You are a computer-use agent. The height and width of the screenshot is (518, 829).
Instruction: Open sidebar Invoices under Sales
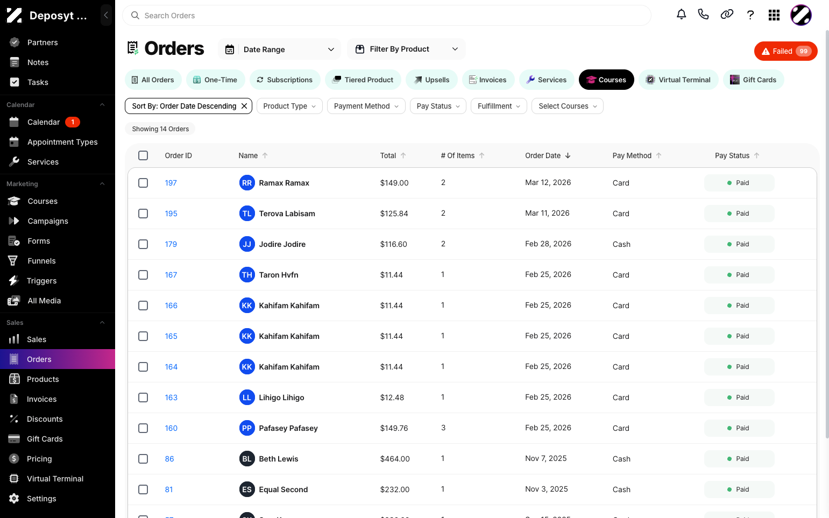click(x=58, y=399)
